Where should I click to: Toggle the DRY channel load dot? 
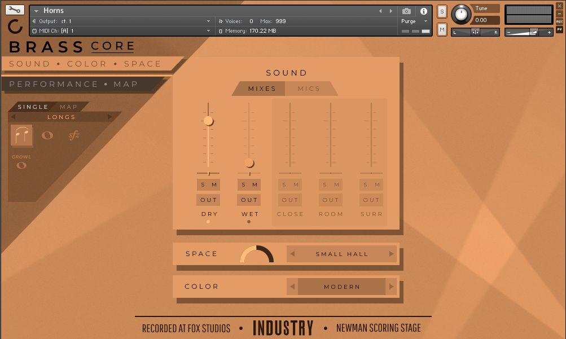[208, 222]
